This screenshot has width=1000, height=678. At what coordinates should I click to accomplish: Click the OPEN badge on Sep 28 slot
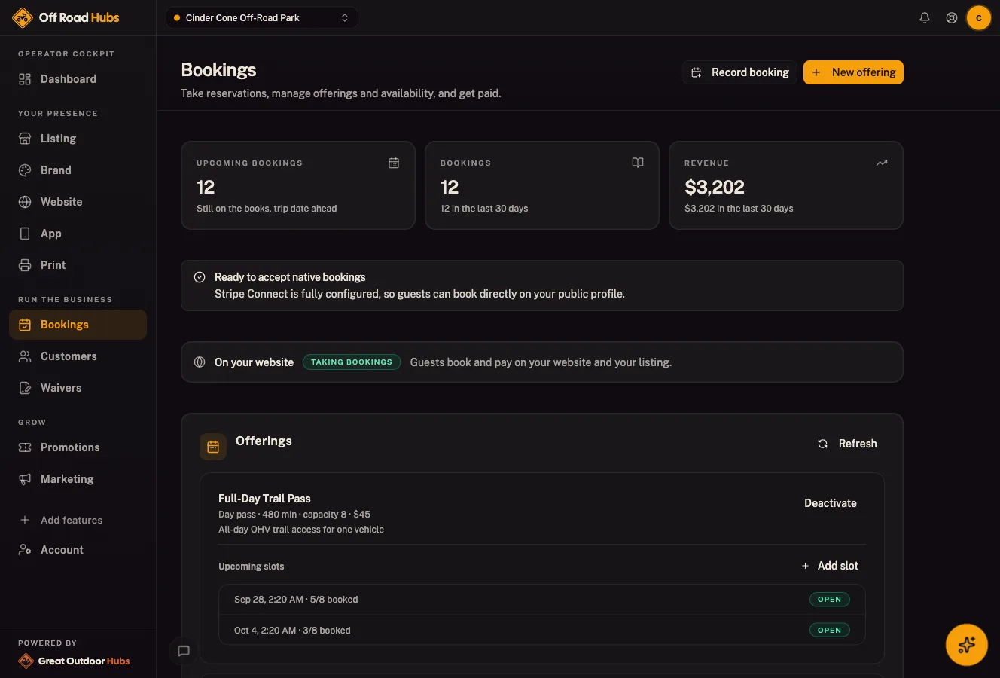click(x=829, y=600)
